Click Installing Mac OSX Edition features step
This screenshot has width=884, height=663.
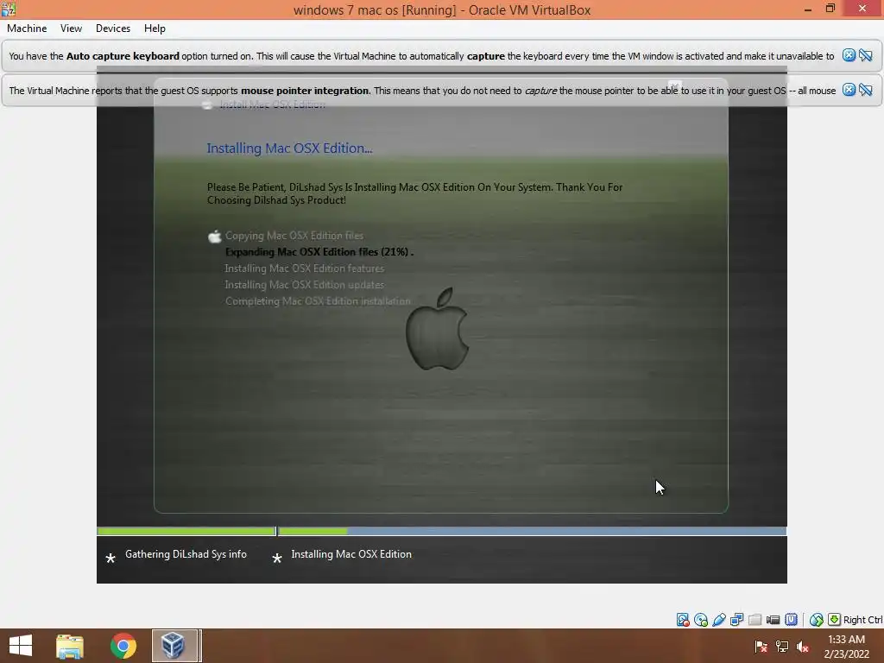(x=305, y=268)
